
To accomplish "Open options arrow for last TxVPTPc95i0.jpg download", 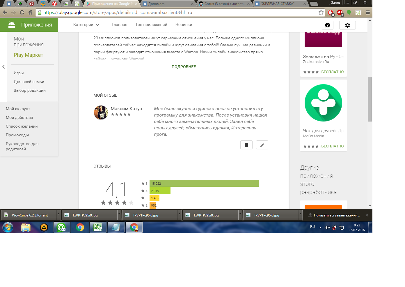I will click(x=301, y=215).
